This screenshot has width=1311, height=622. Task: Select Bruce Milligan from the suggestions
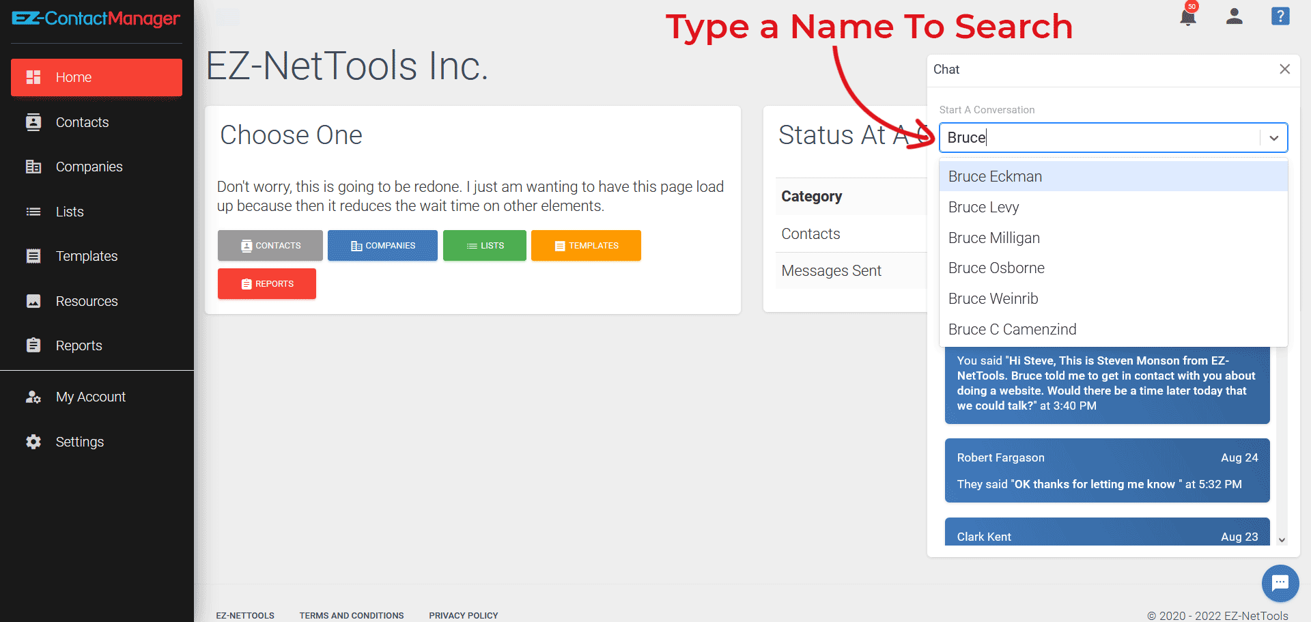[1114, 238]
